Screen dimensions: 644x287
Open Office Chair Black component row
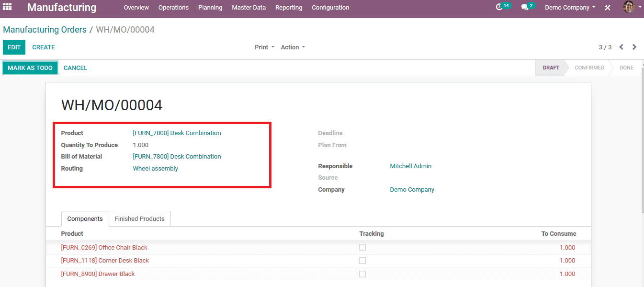[318, 247]
